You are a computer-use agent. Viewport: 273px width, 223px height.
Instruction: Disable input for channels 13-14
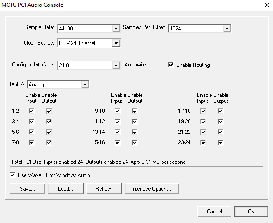point(117,132)
